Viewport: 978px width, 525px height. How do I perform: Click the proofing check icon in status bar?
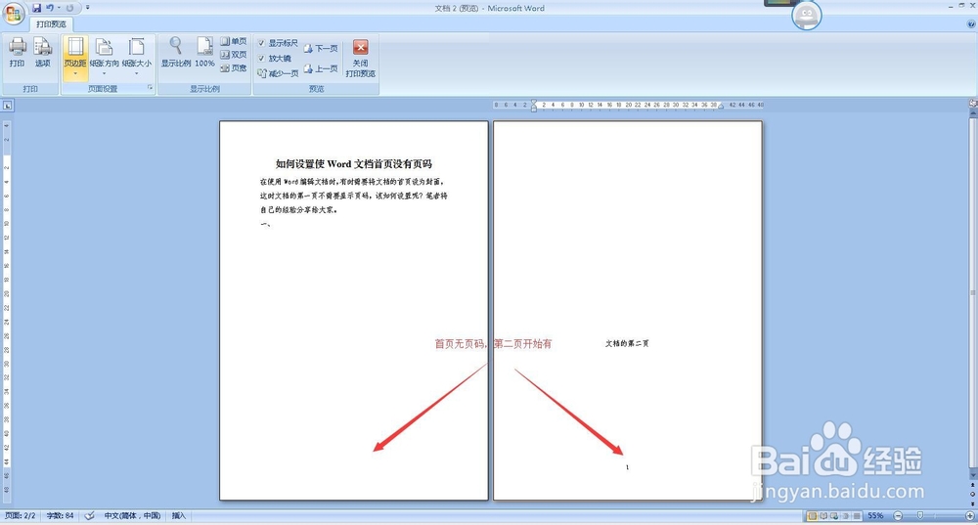coord(89,515)
